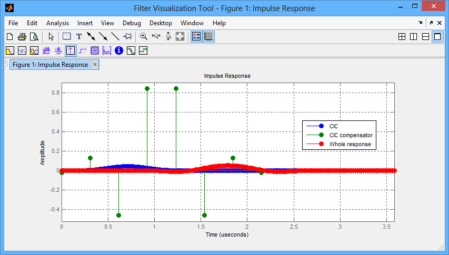Show the Phase Response analysis
This screenshot has width=449, height=255.
(x=22, y=51)
